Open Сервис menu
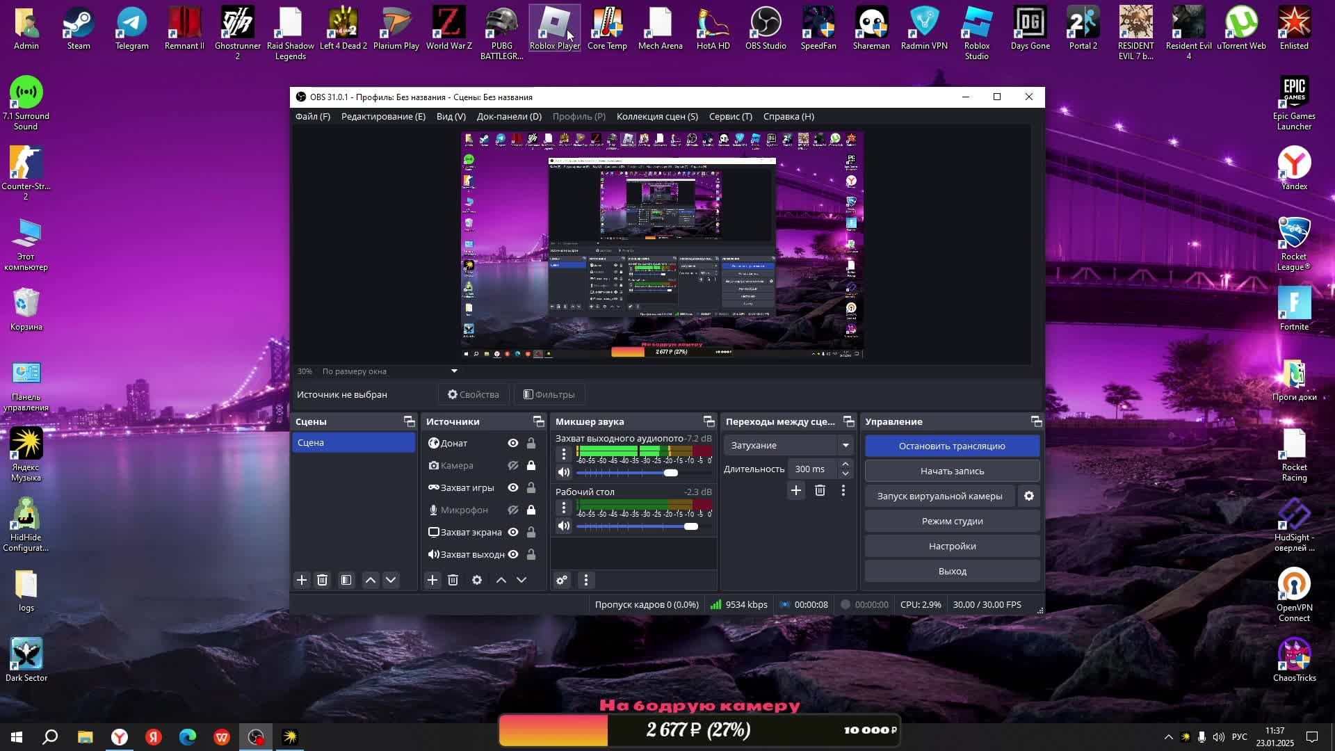The width and height of the screenshot is (1335, 751). (x=730, y=116)
